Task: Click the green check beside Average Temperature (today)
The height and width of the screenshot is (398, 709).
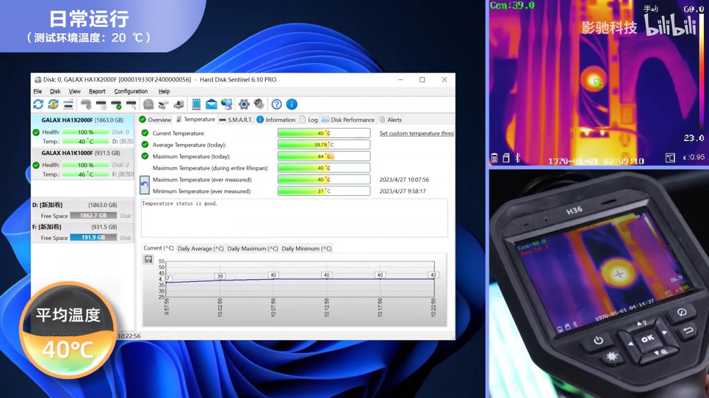Action: (x=145, y=145)
